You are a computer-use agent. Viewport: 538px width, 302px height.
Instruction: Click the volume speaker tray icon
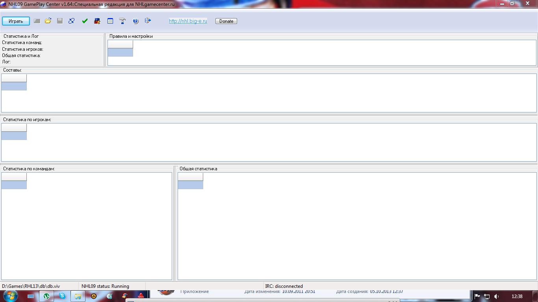(x=497, y=296)
